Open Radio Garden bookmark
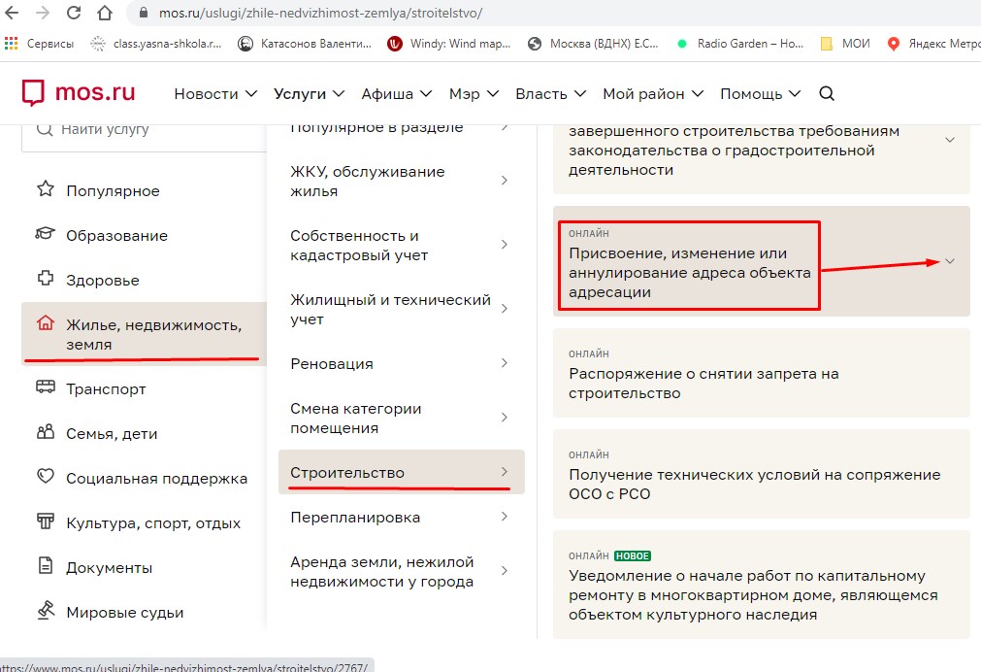The height and width of the screenshot is (672, 981). [x=740, y=43]
